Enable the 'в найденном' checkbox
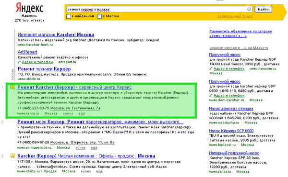288x177 pixels. click(69, 16)
